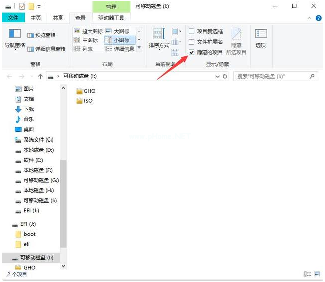The width and height of the screenshot is (325, 282).
Task: Enable the Item check boxes (项目复选框) checkbox
Action: [x=191, y=31]
